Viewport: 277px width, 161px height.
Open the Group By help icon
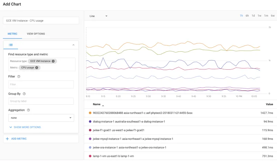(x=24, y=94)
